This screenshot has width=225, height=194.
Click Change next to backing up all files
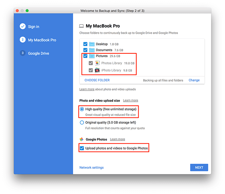tap(194, 80)
